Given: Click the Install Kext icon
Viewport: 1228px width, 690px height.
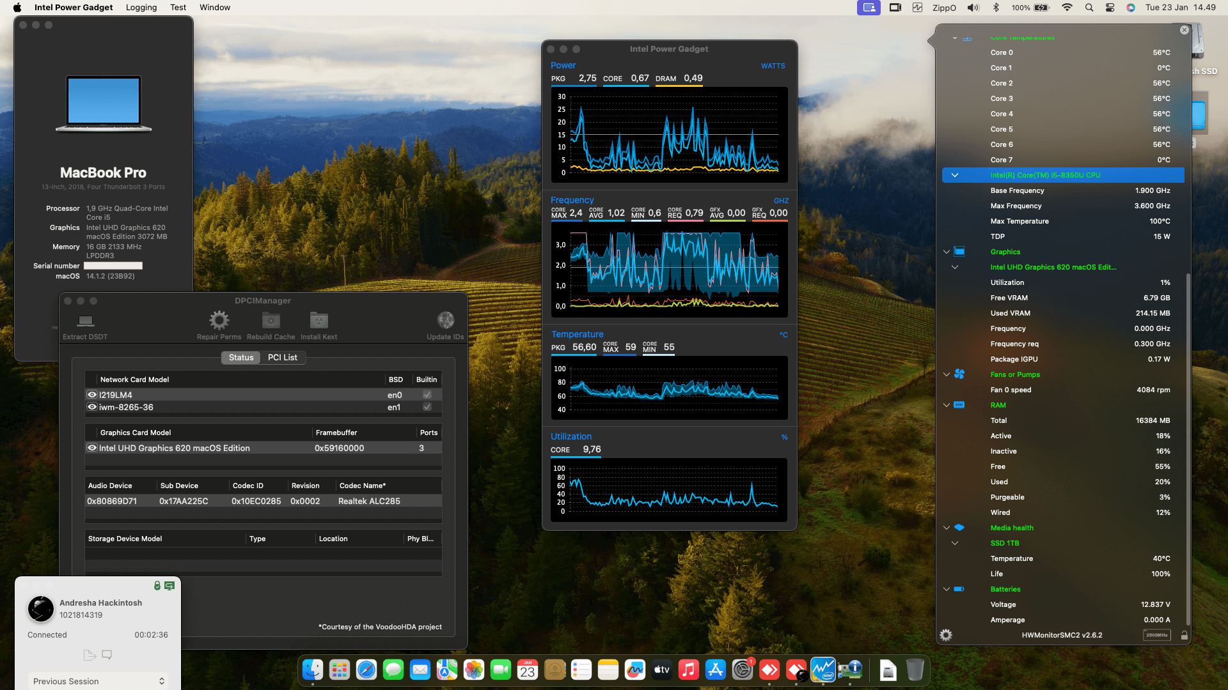Looking at the screenshot, I should point(319,320).
